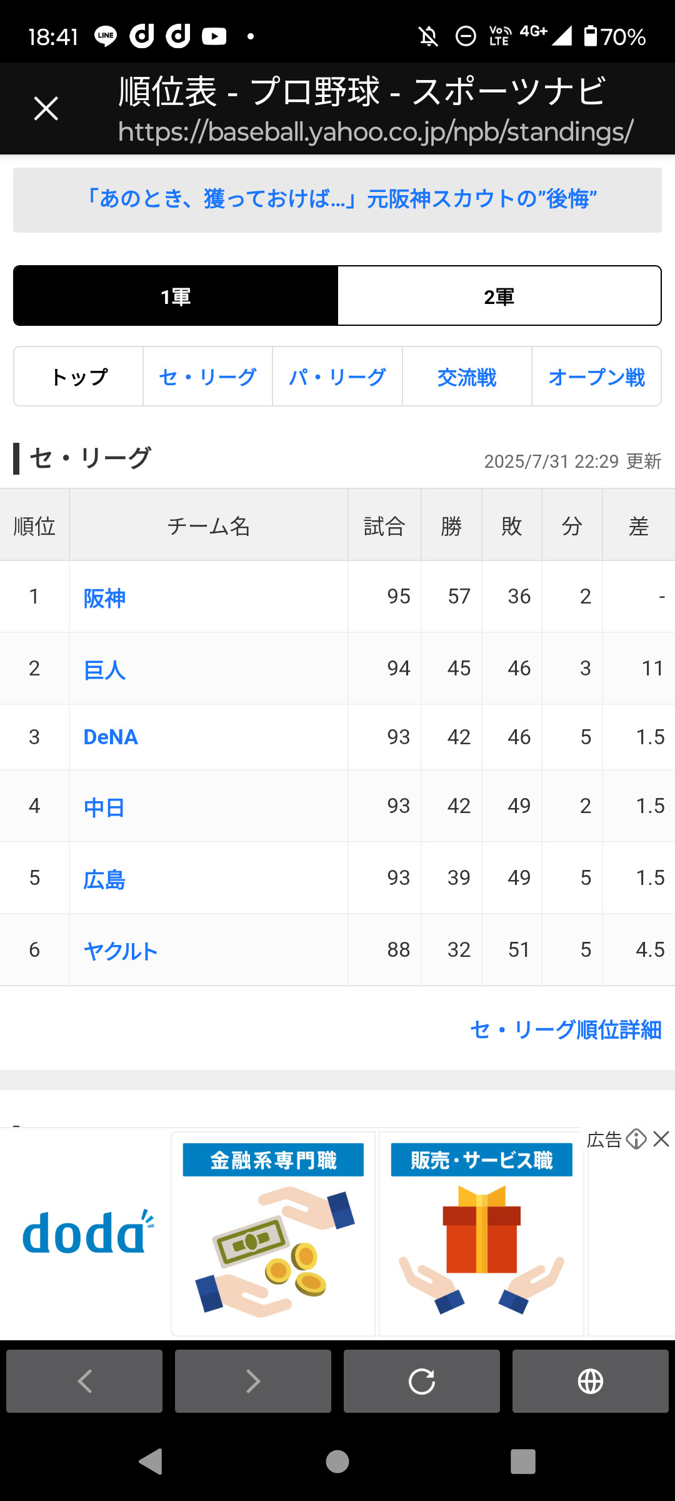Switch to the オープン戦 tab
Screen dimensions: 675x1501
pyautogui.click(x=596, y=377)
